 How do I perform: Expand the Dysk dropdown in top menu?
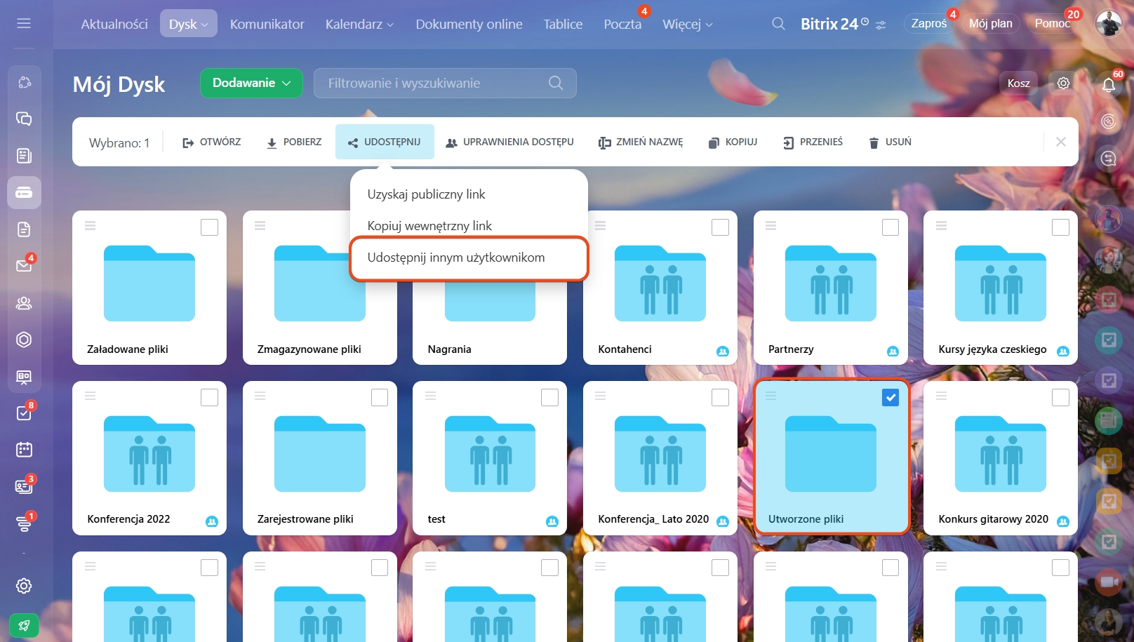[189, 24]
